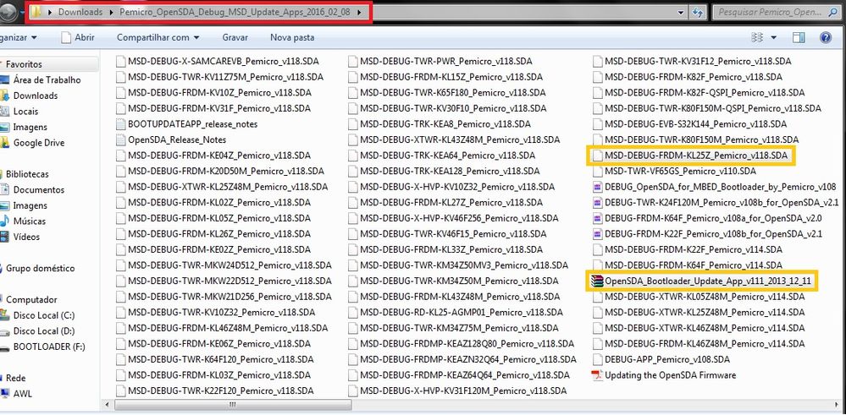Screen dimensions: 846x415
Task: Select OpenSDA_Release_Notes text file icon
Action: point(121,139)
